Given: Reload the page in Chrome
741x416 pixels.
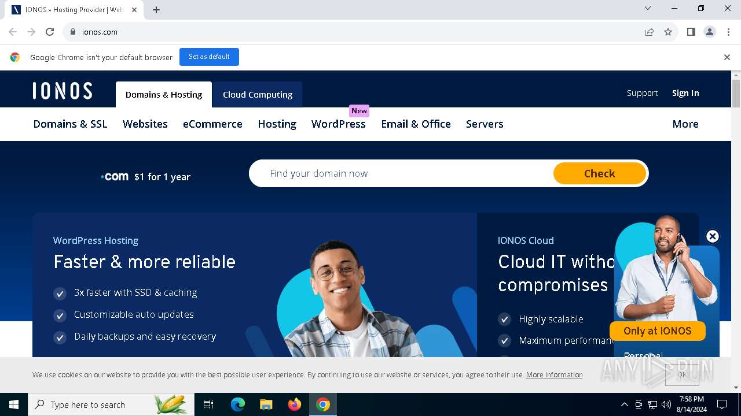Looking at the screenshot, I should [50, 32].
